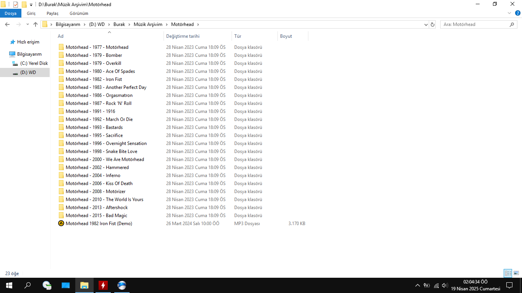Viewport: 522px width, 293px height.
Task: Expand chevron after Burak in breadcrumb
Action: click(129, 24)
